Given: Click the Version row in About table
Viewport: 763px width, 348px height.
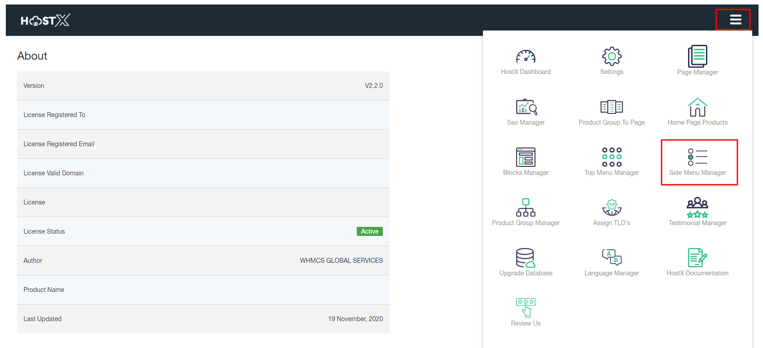Looking at the screenshot, I should (203, 86).
